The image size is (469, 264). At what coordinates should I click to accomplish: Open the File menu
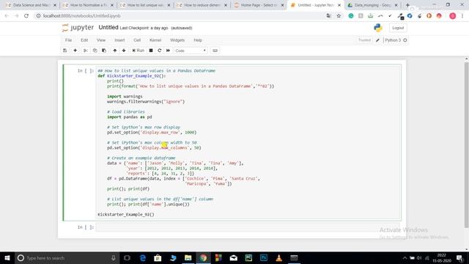click(x=68, y=40)
